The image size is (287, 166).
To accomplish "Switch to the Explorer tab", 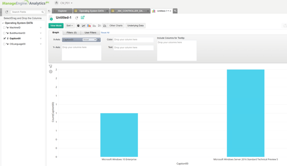I will pos(62,11).
